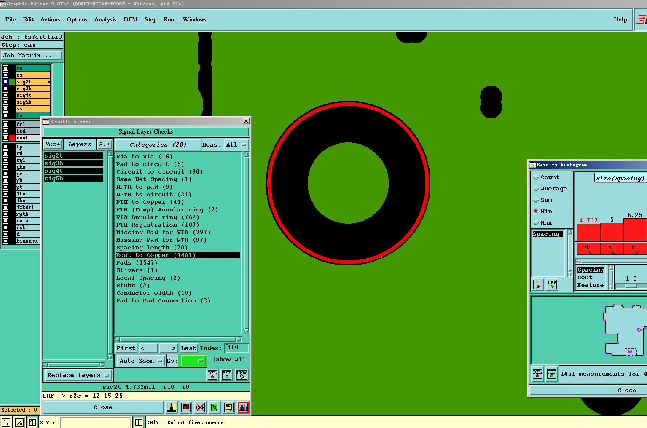Click the All layers button
This screenshot has width=647, height=428.
coord(105,144)
